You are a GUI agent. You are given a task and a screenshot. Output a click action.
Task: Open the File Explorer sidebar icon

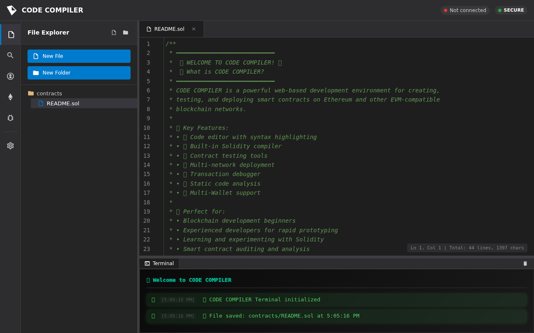pyautogui.click(x=11, y=35)
